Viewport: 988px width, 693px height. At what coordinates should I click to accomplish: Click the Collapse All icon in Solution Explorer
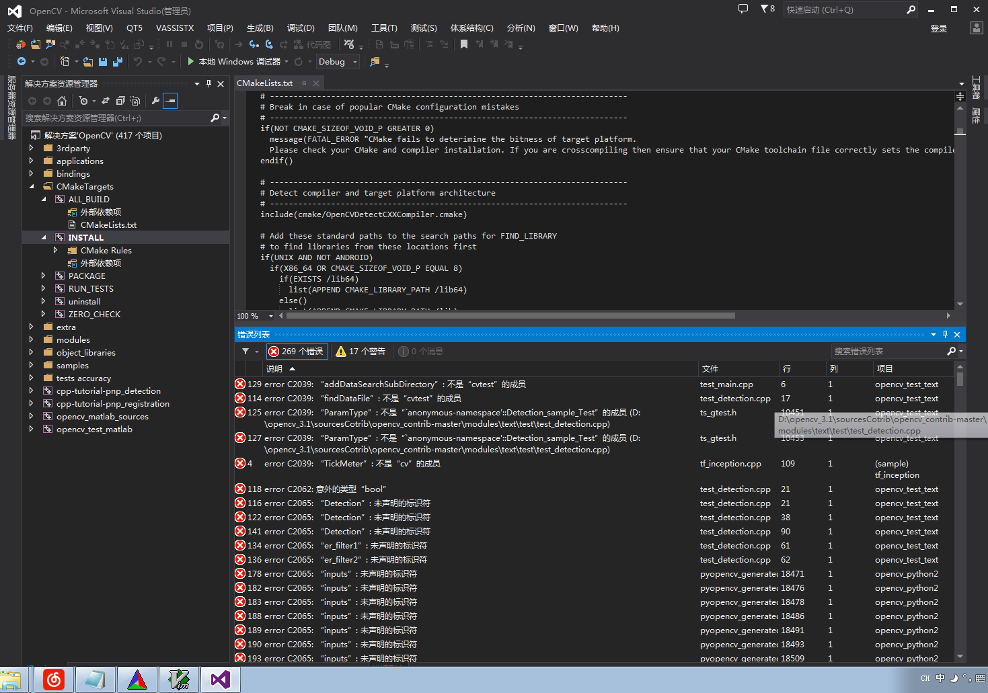[x=120, y=101]
